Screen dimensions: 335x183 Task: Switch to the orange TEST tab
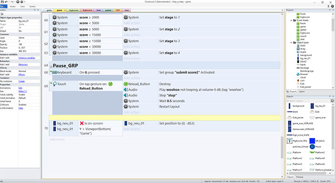118,10
